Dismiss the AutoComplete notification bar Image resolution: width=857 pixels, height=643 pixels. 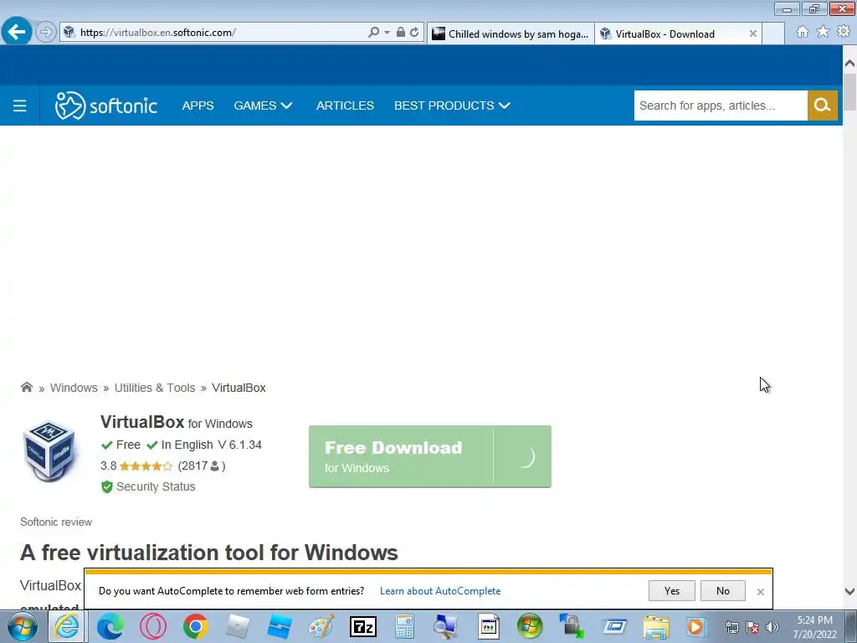click(x=760, y=592)
